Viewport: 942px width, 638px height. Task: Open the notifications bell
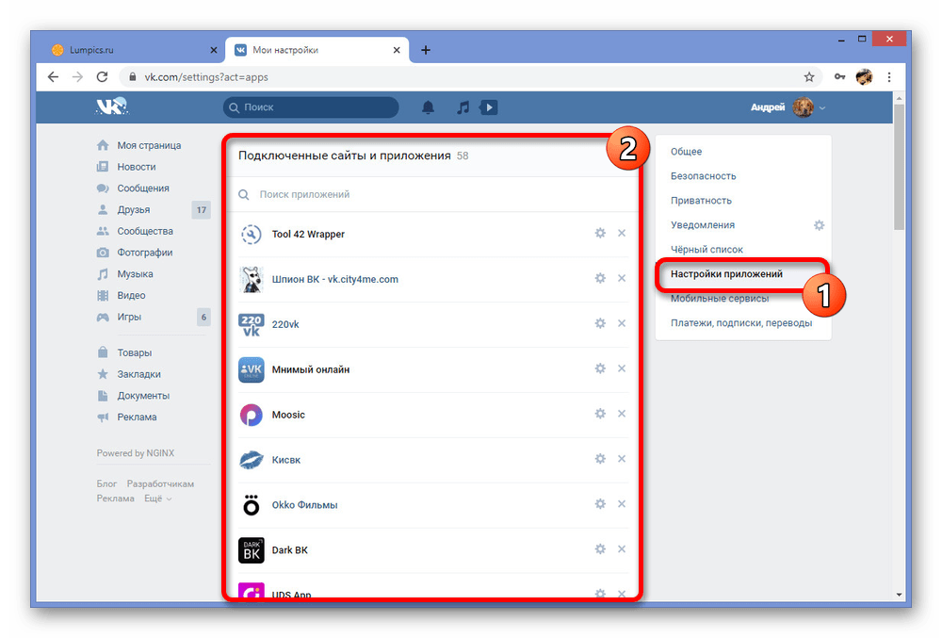coord(428,107)
